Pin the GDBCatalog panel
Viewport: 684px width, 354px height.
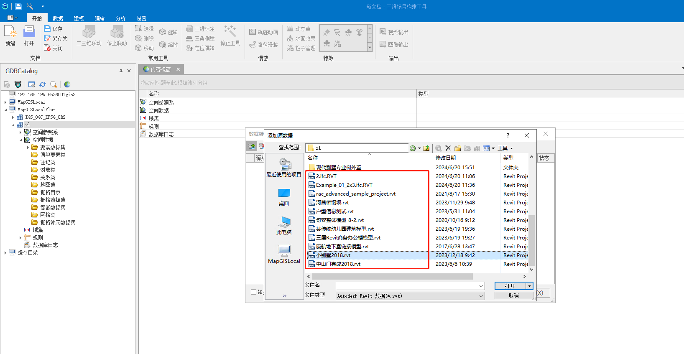click(121, 71)
